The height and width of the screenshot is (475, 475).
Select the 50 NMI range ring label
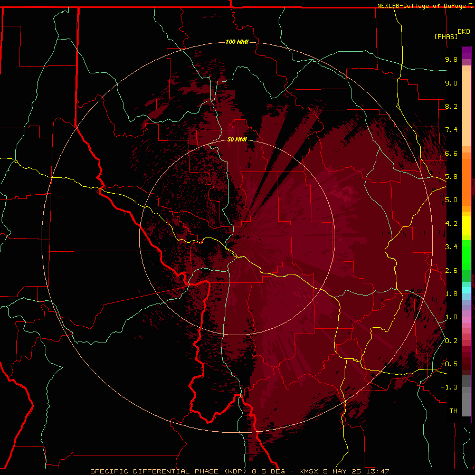tap(237, 139)
